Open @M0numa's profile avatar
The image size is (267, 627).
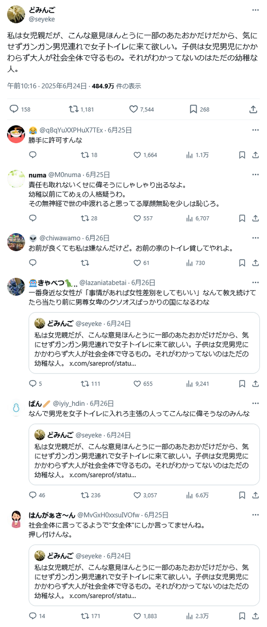pos(16,179)
